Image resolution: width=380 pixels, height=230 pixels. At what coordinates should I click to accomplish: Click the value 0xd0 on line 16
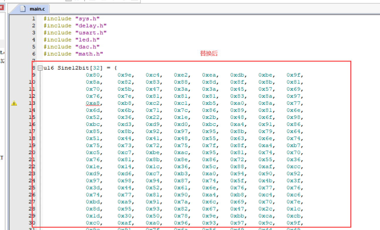point(181,124)
